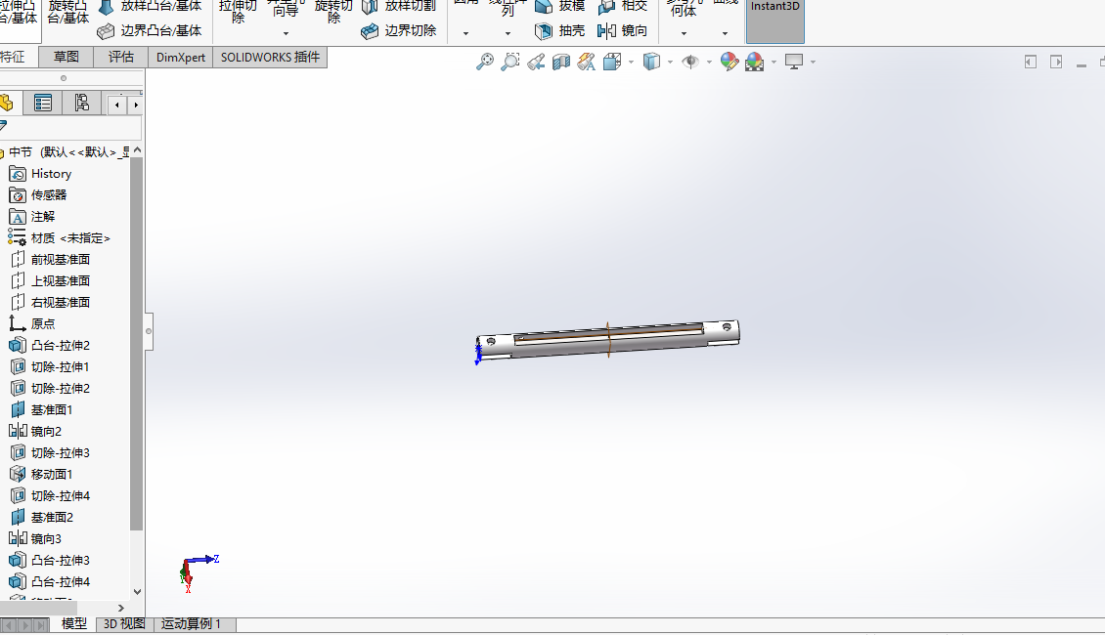Select feature 移动面1

[x=41, y=475]
